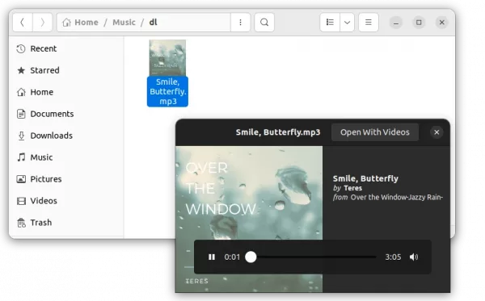Click preview title Smile, Butterfly.mp3

[278, 132]
